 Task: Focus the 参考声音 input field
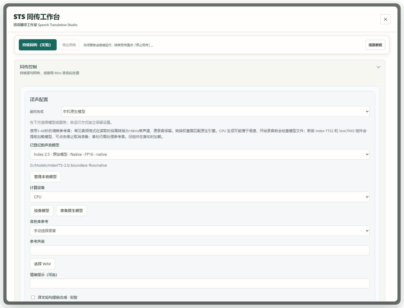[x=200, y=250]
